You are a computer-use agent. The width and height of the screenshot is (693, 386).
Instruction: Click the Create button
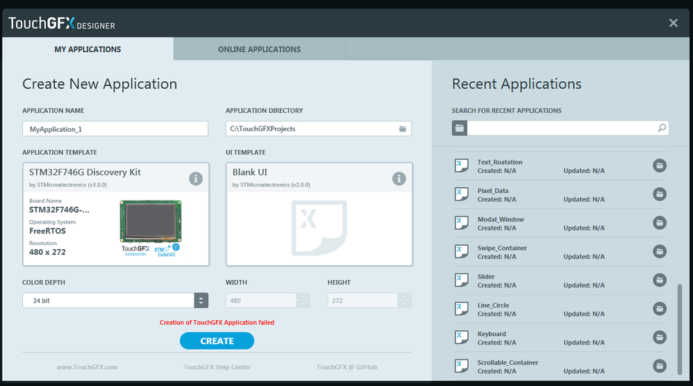217,341
